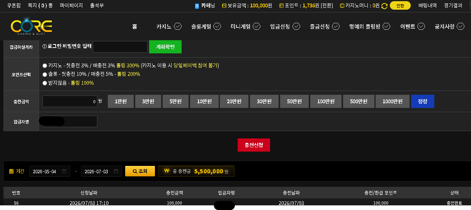
Task: Go to the 홈 menu item
Action: pyautogui.click(x=134, y=26)
